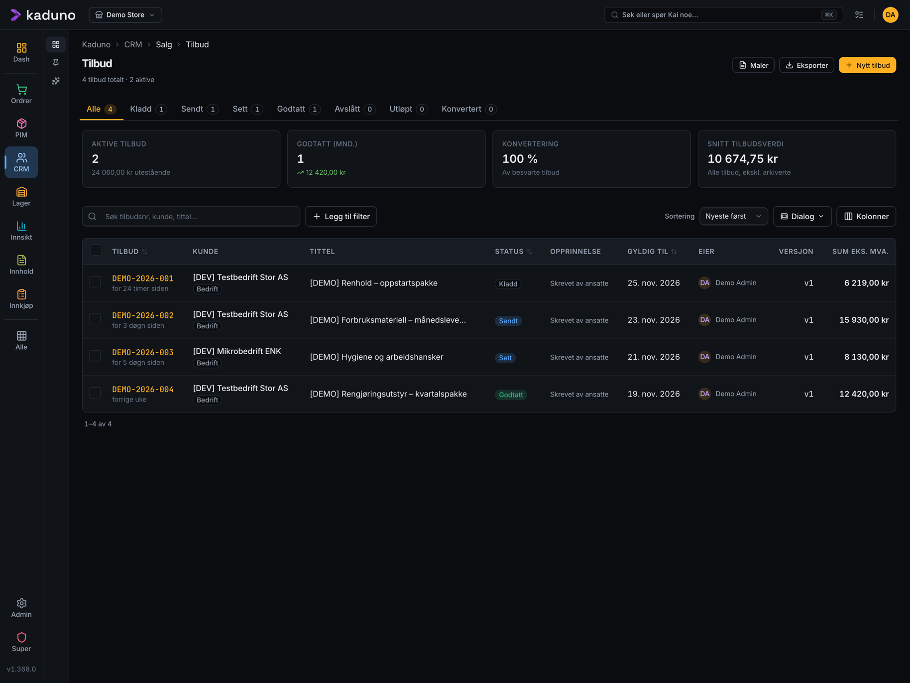Viewport: 910px width, 683px height.
Task: Switch to the Godtatt tab
Action: [x=298, y=109]
